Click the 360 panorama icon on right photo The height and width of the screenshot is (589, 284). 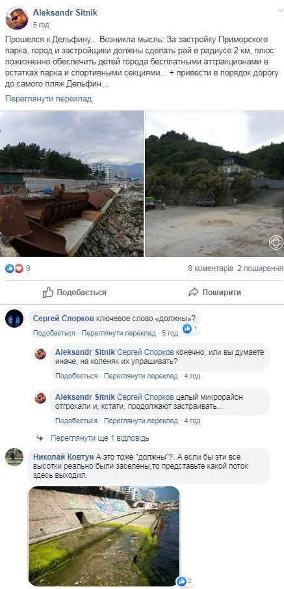(x=276, y=242)
